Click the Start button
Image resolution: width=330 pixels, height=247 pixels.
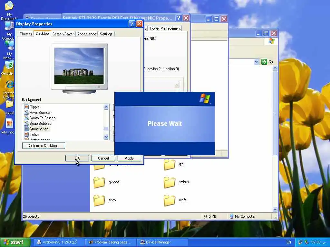pyautogui.click(x=15, y=242)
